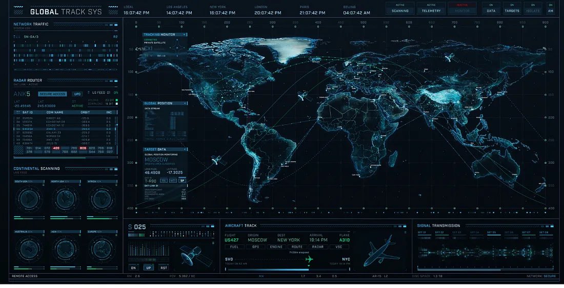Click the SAT ID column header
The image size is (564, 288).
(28, 112)
